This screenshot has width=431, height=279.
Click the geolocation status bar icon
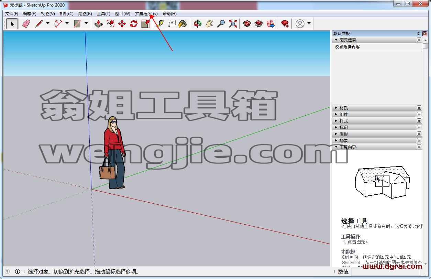pos(7,271)
